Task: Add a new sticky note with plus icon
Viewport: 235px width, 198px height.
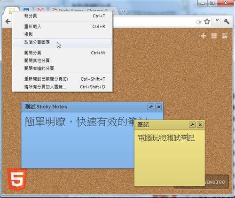Action: (203, 36)
